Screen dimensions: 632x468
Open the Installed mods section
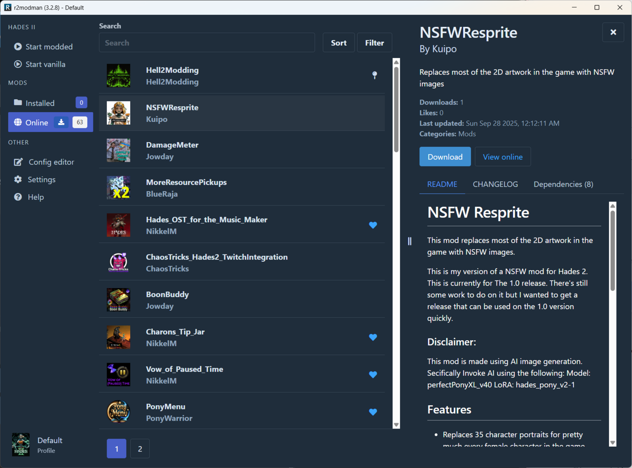(50, 103)
